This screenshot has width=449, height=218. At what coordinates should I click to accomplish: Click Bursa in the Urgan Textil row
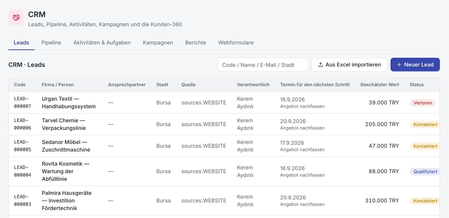click(164, 102)
